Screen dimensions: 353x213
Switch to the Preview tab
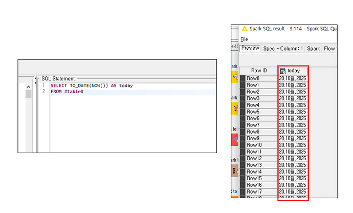click(251, 49)
